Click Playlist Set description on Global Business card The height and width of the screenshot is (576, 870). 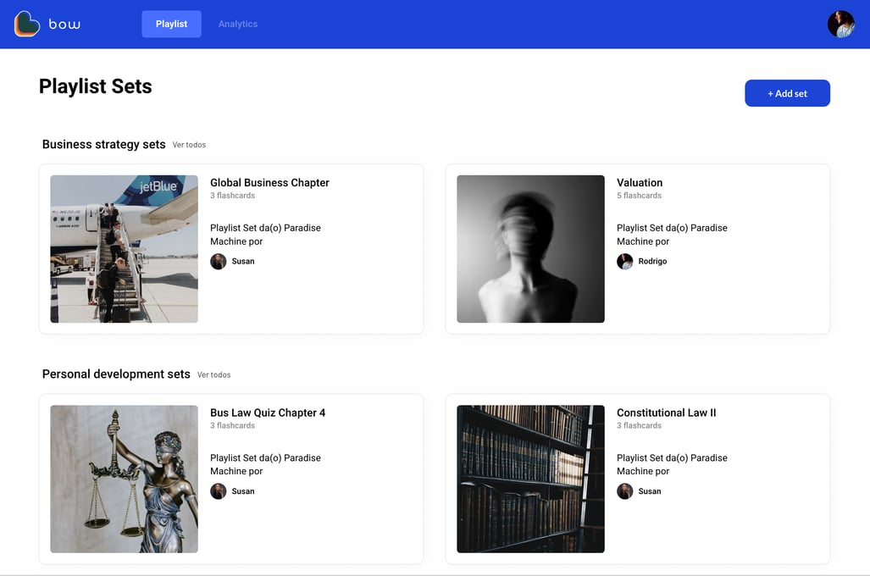point(265,235)
